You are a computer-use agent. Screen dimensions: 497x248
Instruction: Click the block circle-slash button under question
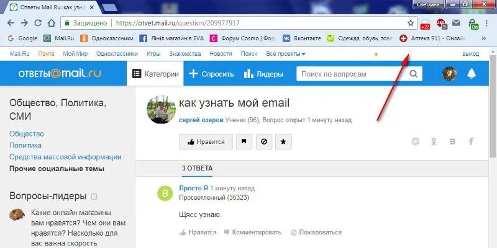coord(264,142)
